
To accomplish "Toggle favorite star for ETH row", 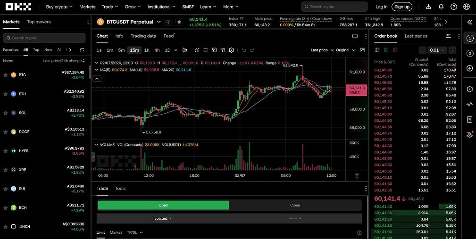I will tap(6, 94).
